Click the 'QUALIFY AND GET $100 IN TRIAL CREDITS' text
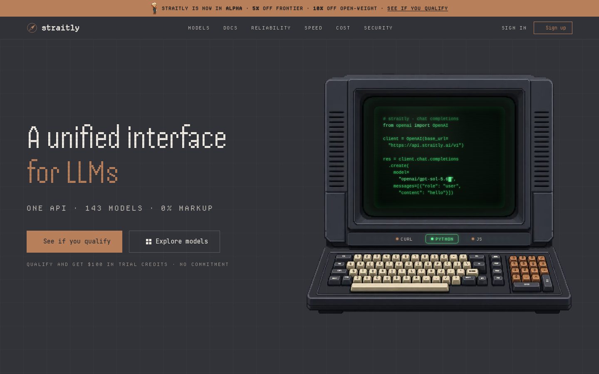 97,264
